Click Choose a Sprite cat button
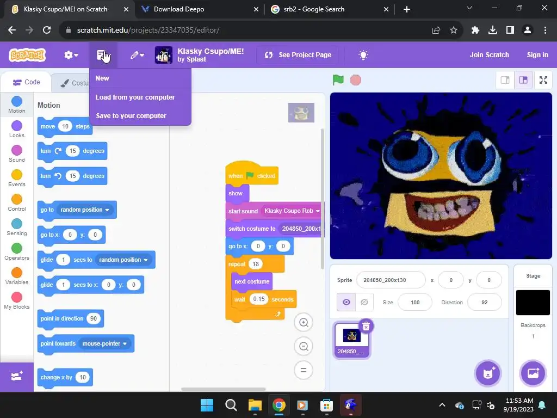557x418 pixels. (488, 373)
